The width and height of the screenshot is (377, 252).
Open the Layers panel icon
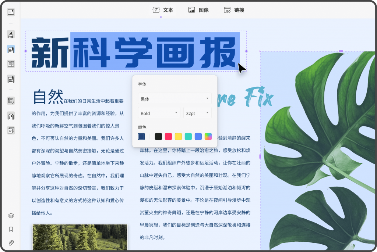coord(11,216)
